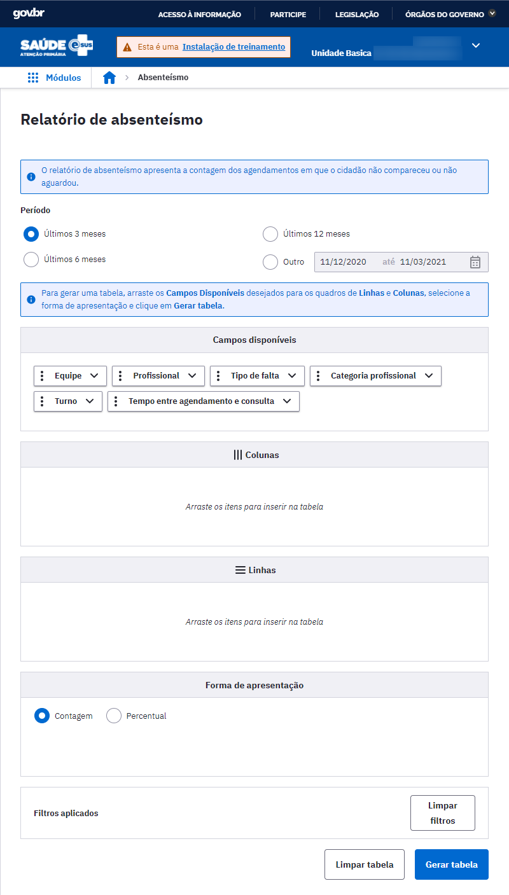Open the calendar date picker icon

[475, 261]
